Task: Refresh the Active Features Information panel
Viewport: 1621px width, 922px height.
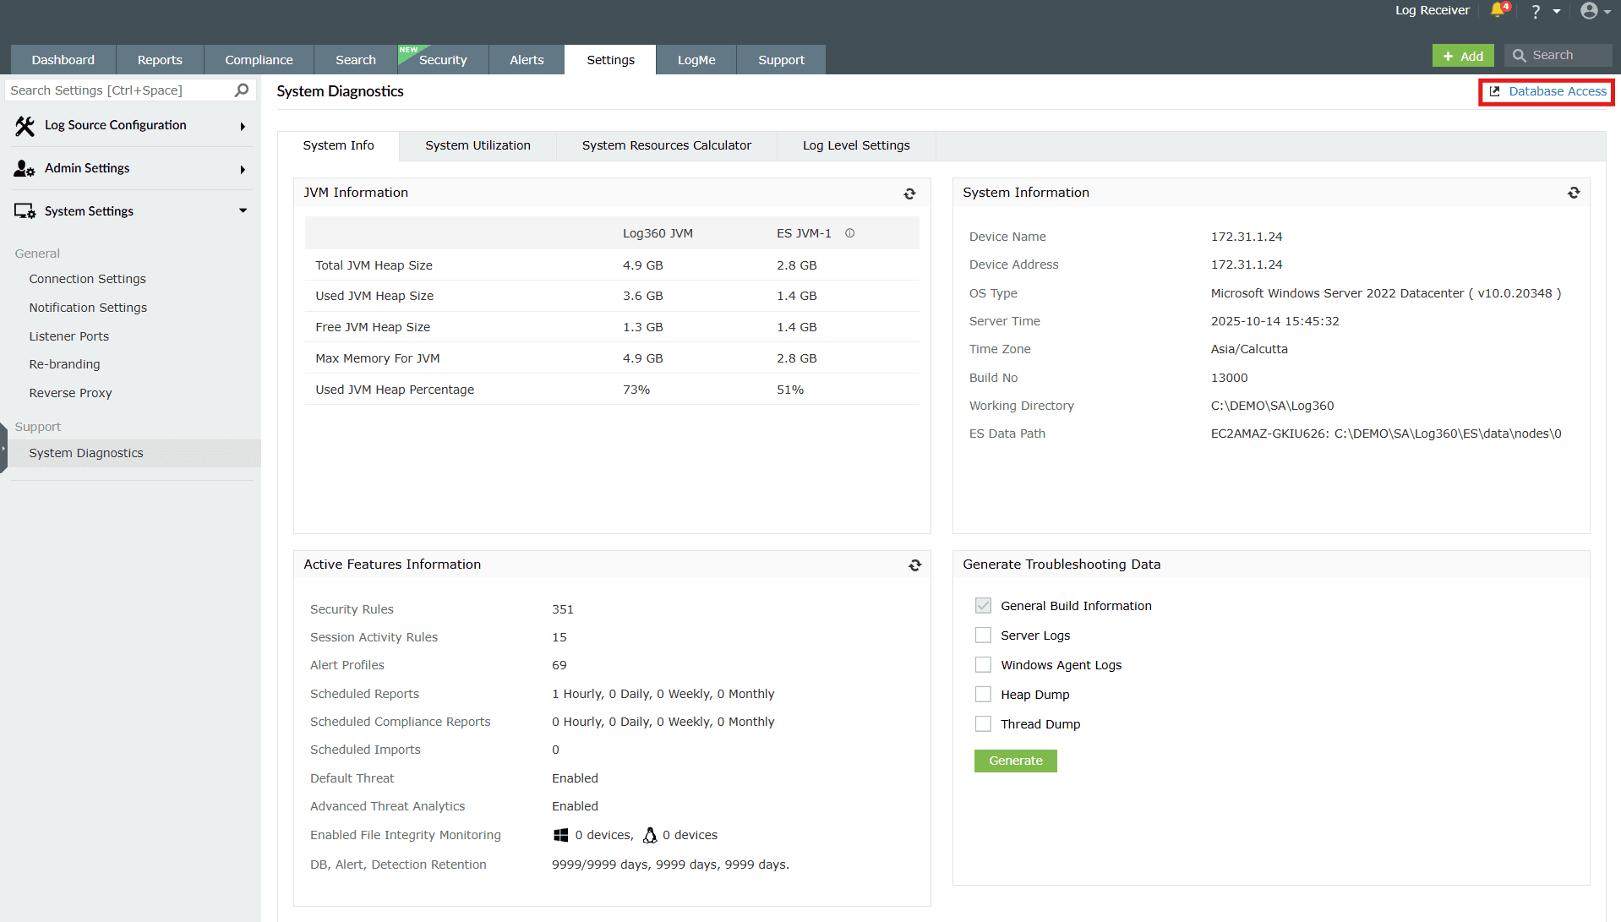Action: tap(914, 565)
